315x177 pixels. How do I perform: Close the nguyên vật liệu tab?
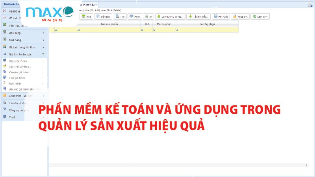click(96, 4)
